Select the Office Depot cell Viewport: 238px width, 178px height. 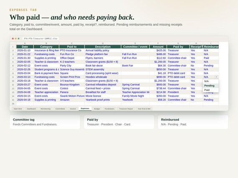72,58
